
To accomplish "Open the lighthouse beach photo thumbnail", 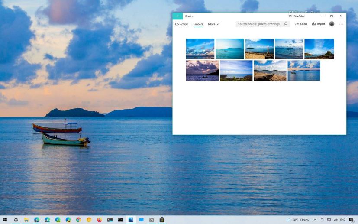I will [259, 49].
